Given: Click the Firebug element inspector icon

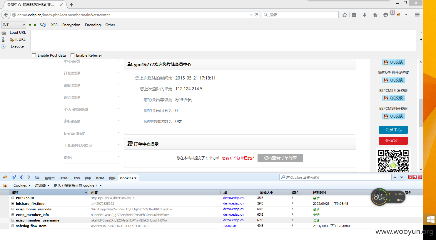Looking at the screenshot, I should click(13, 177).
